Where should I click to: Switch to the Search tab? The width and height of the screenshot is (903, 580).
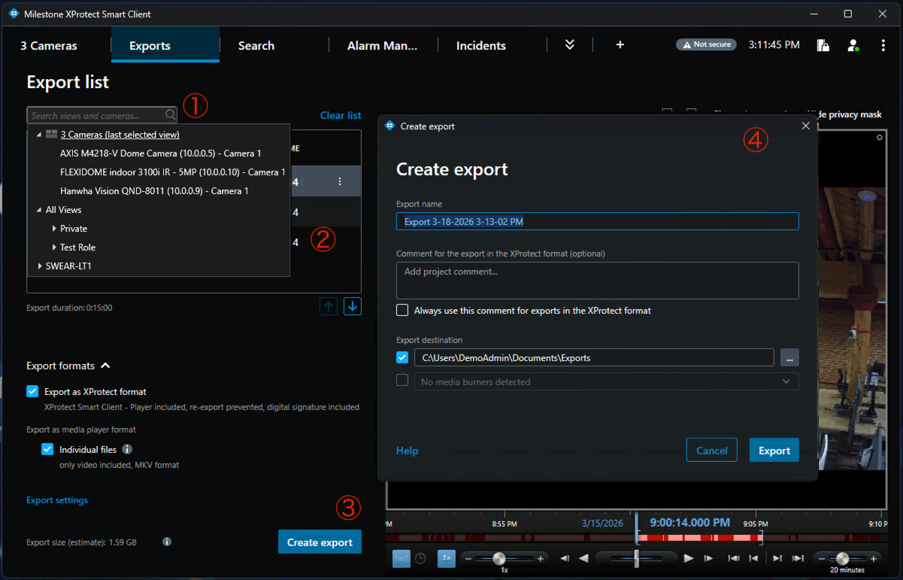(x=256, y=46)
